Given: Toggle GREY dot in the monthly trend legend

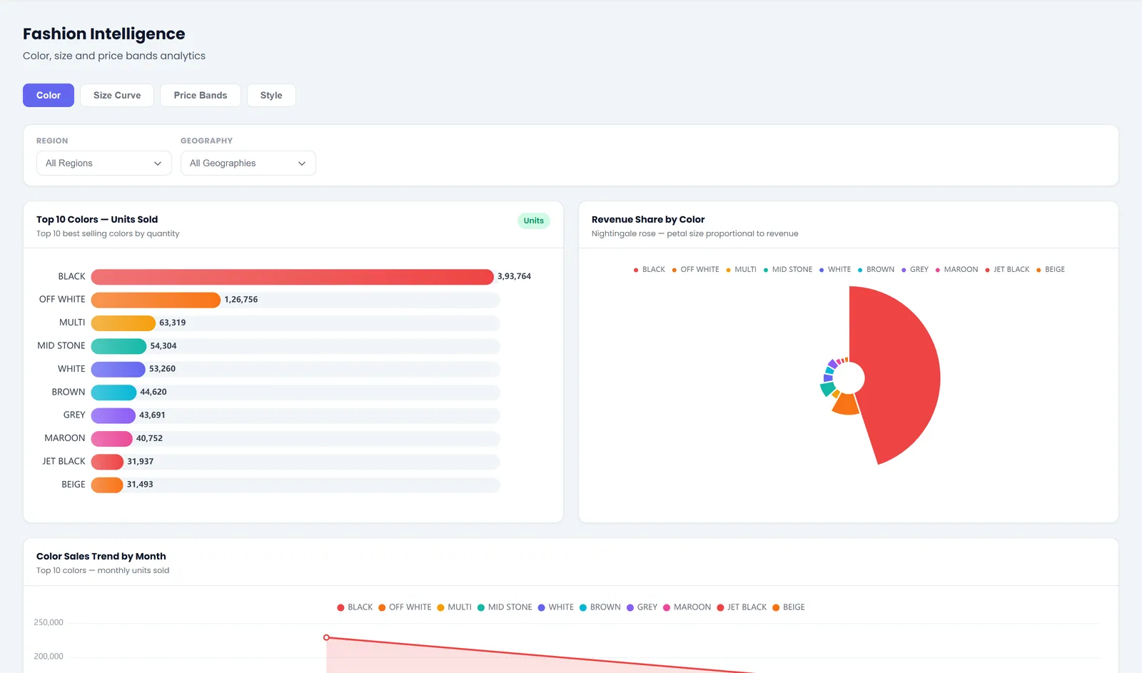Looking at the screenshot, I should pos(630,607).
